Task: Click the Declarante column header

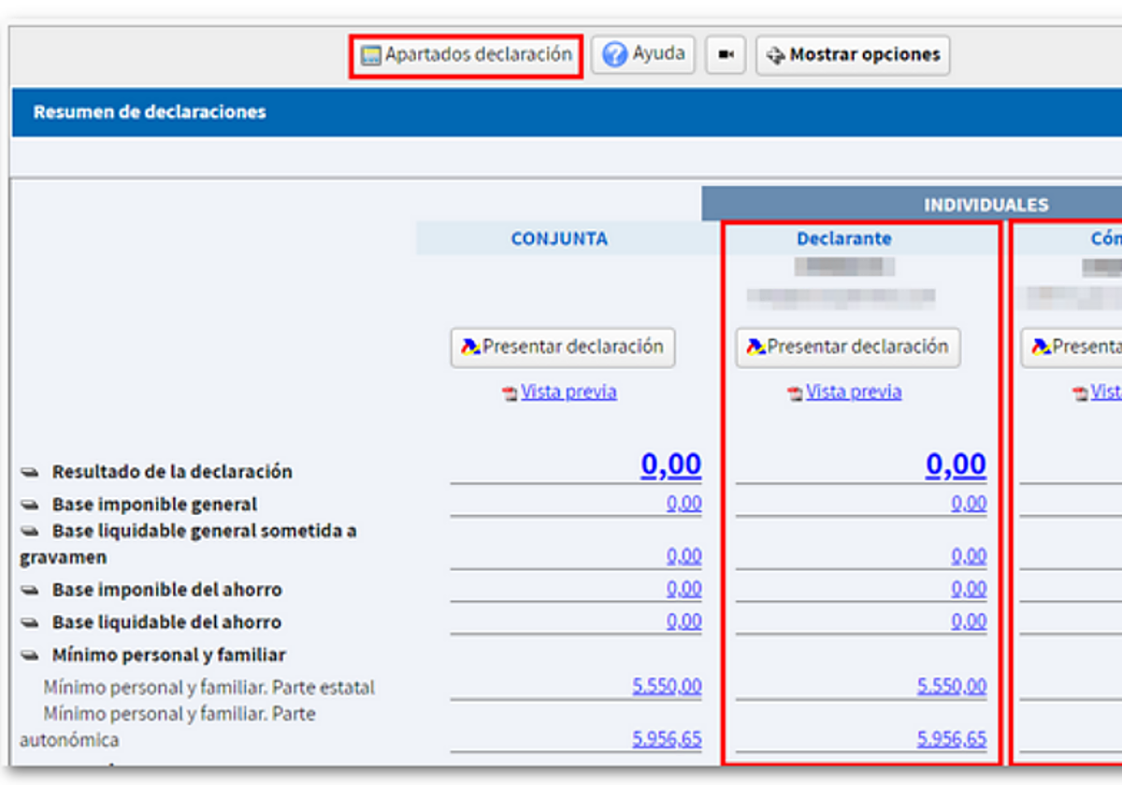Action: point(844,239)
